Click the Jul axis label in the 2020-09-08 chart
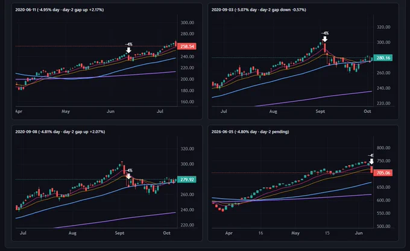 point(23,233)
